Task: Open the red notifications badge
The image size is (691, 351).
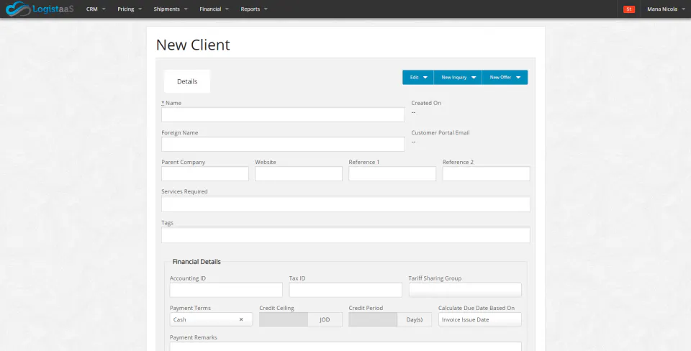Action: pyautogui.click(x=629, y=9)
